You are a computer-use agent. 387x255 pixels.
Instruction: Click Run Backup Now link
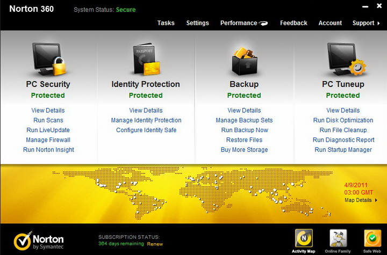pyautogui.click(x=245, y=130)
